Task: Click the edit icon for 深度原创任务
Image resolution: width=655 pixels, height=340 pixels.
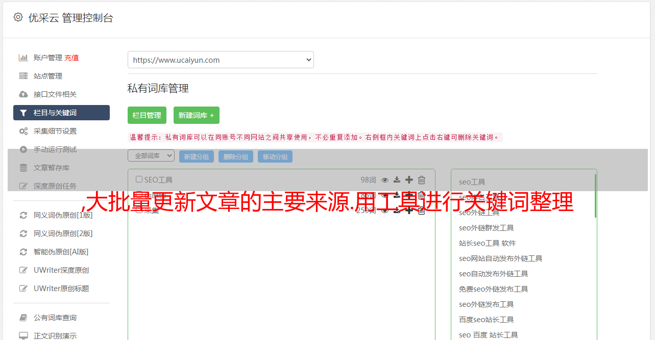Action: coord(23,186)
